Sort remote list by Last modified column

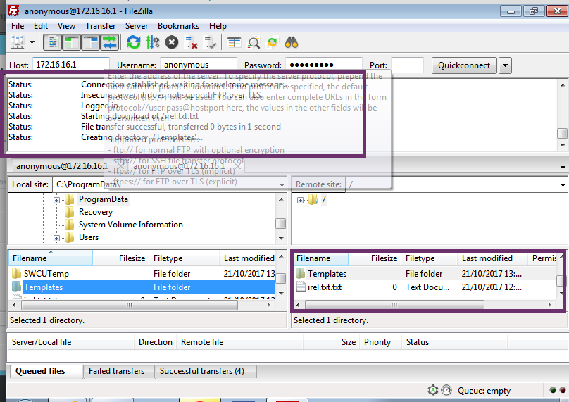(492, 258)
